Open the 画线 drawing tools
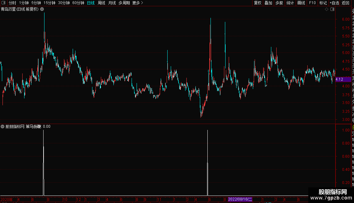The image size is (354, 203). pos(301,3)
